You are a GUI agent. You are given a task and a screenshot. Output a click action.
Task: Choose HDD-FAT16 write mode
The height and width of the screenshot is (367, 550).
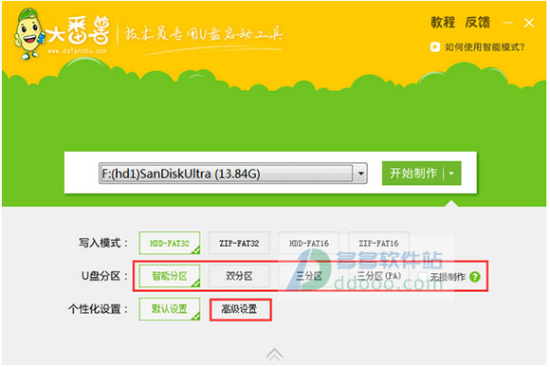click(309, 243)
